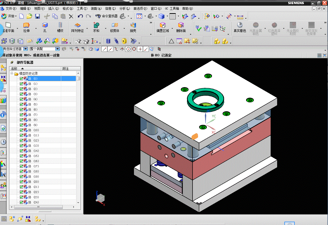Click the Thread (螺纹) tool icon
Screen dimensions: 328x225
[x=60, y=25]
